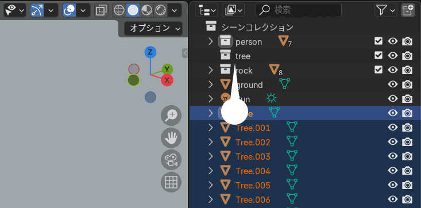The width and height of the screenshot is (421, 208).
Task: Hide the Sun object in viewport
Action: (393, 99)
